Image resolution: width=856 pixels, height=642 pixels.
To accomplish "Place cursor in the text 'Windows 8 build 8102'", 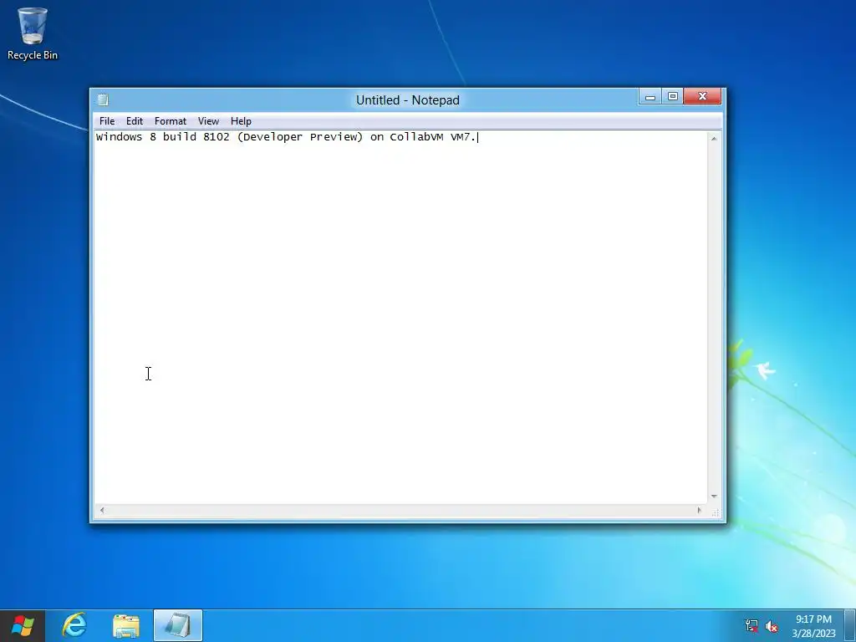I will pos(163,137).
